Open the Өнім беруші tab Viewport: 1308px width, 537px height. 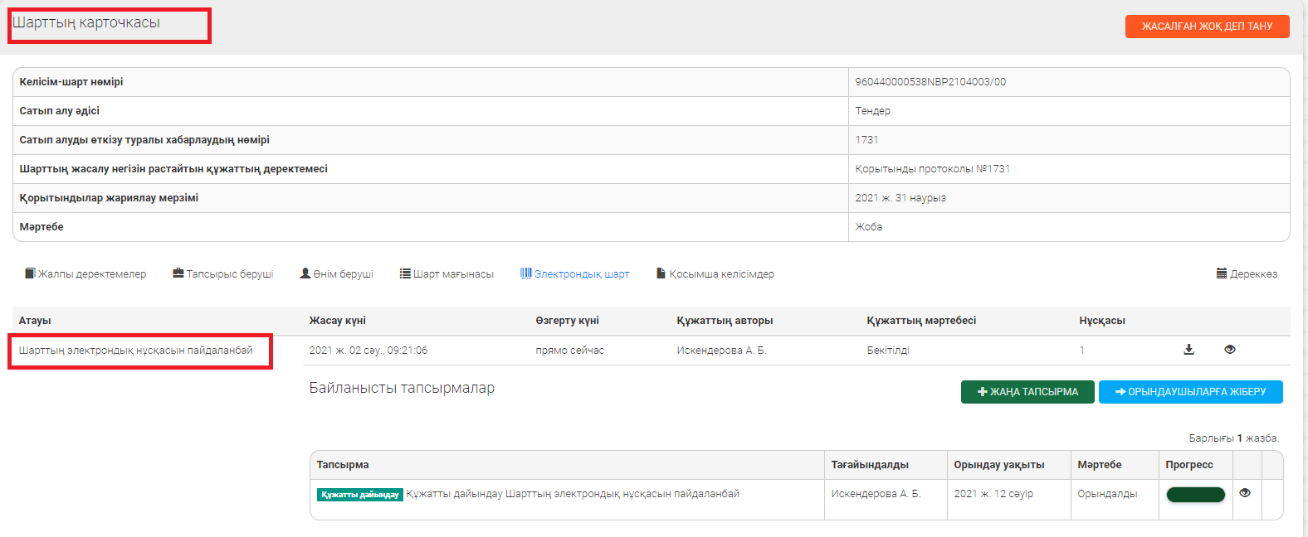(x=336, y=274)
